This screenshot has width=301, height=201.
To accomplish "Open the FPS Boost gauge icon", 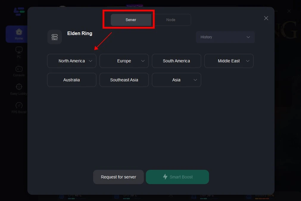I will pyautogui.click(x=19, y=106).
